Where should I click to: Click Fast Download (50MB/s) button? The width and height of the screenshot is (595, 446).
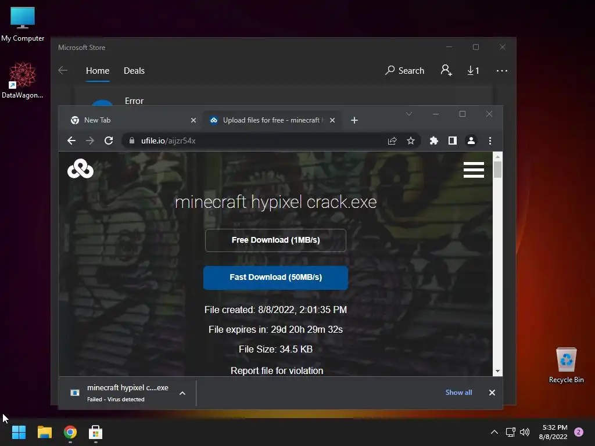(275, 277)
